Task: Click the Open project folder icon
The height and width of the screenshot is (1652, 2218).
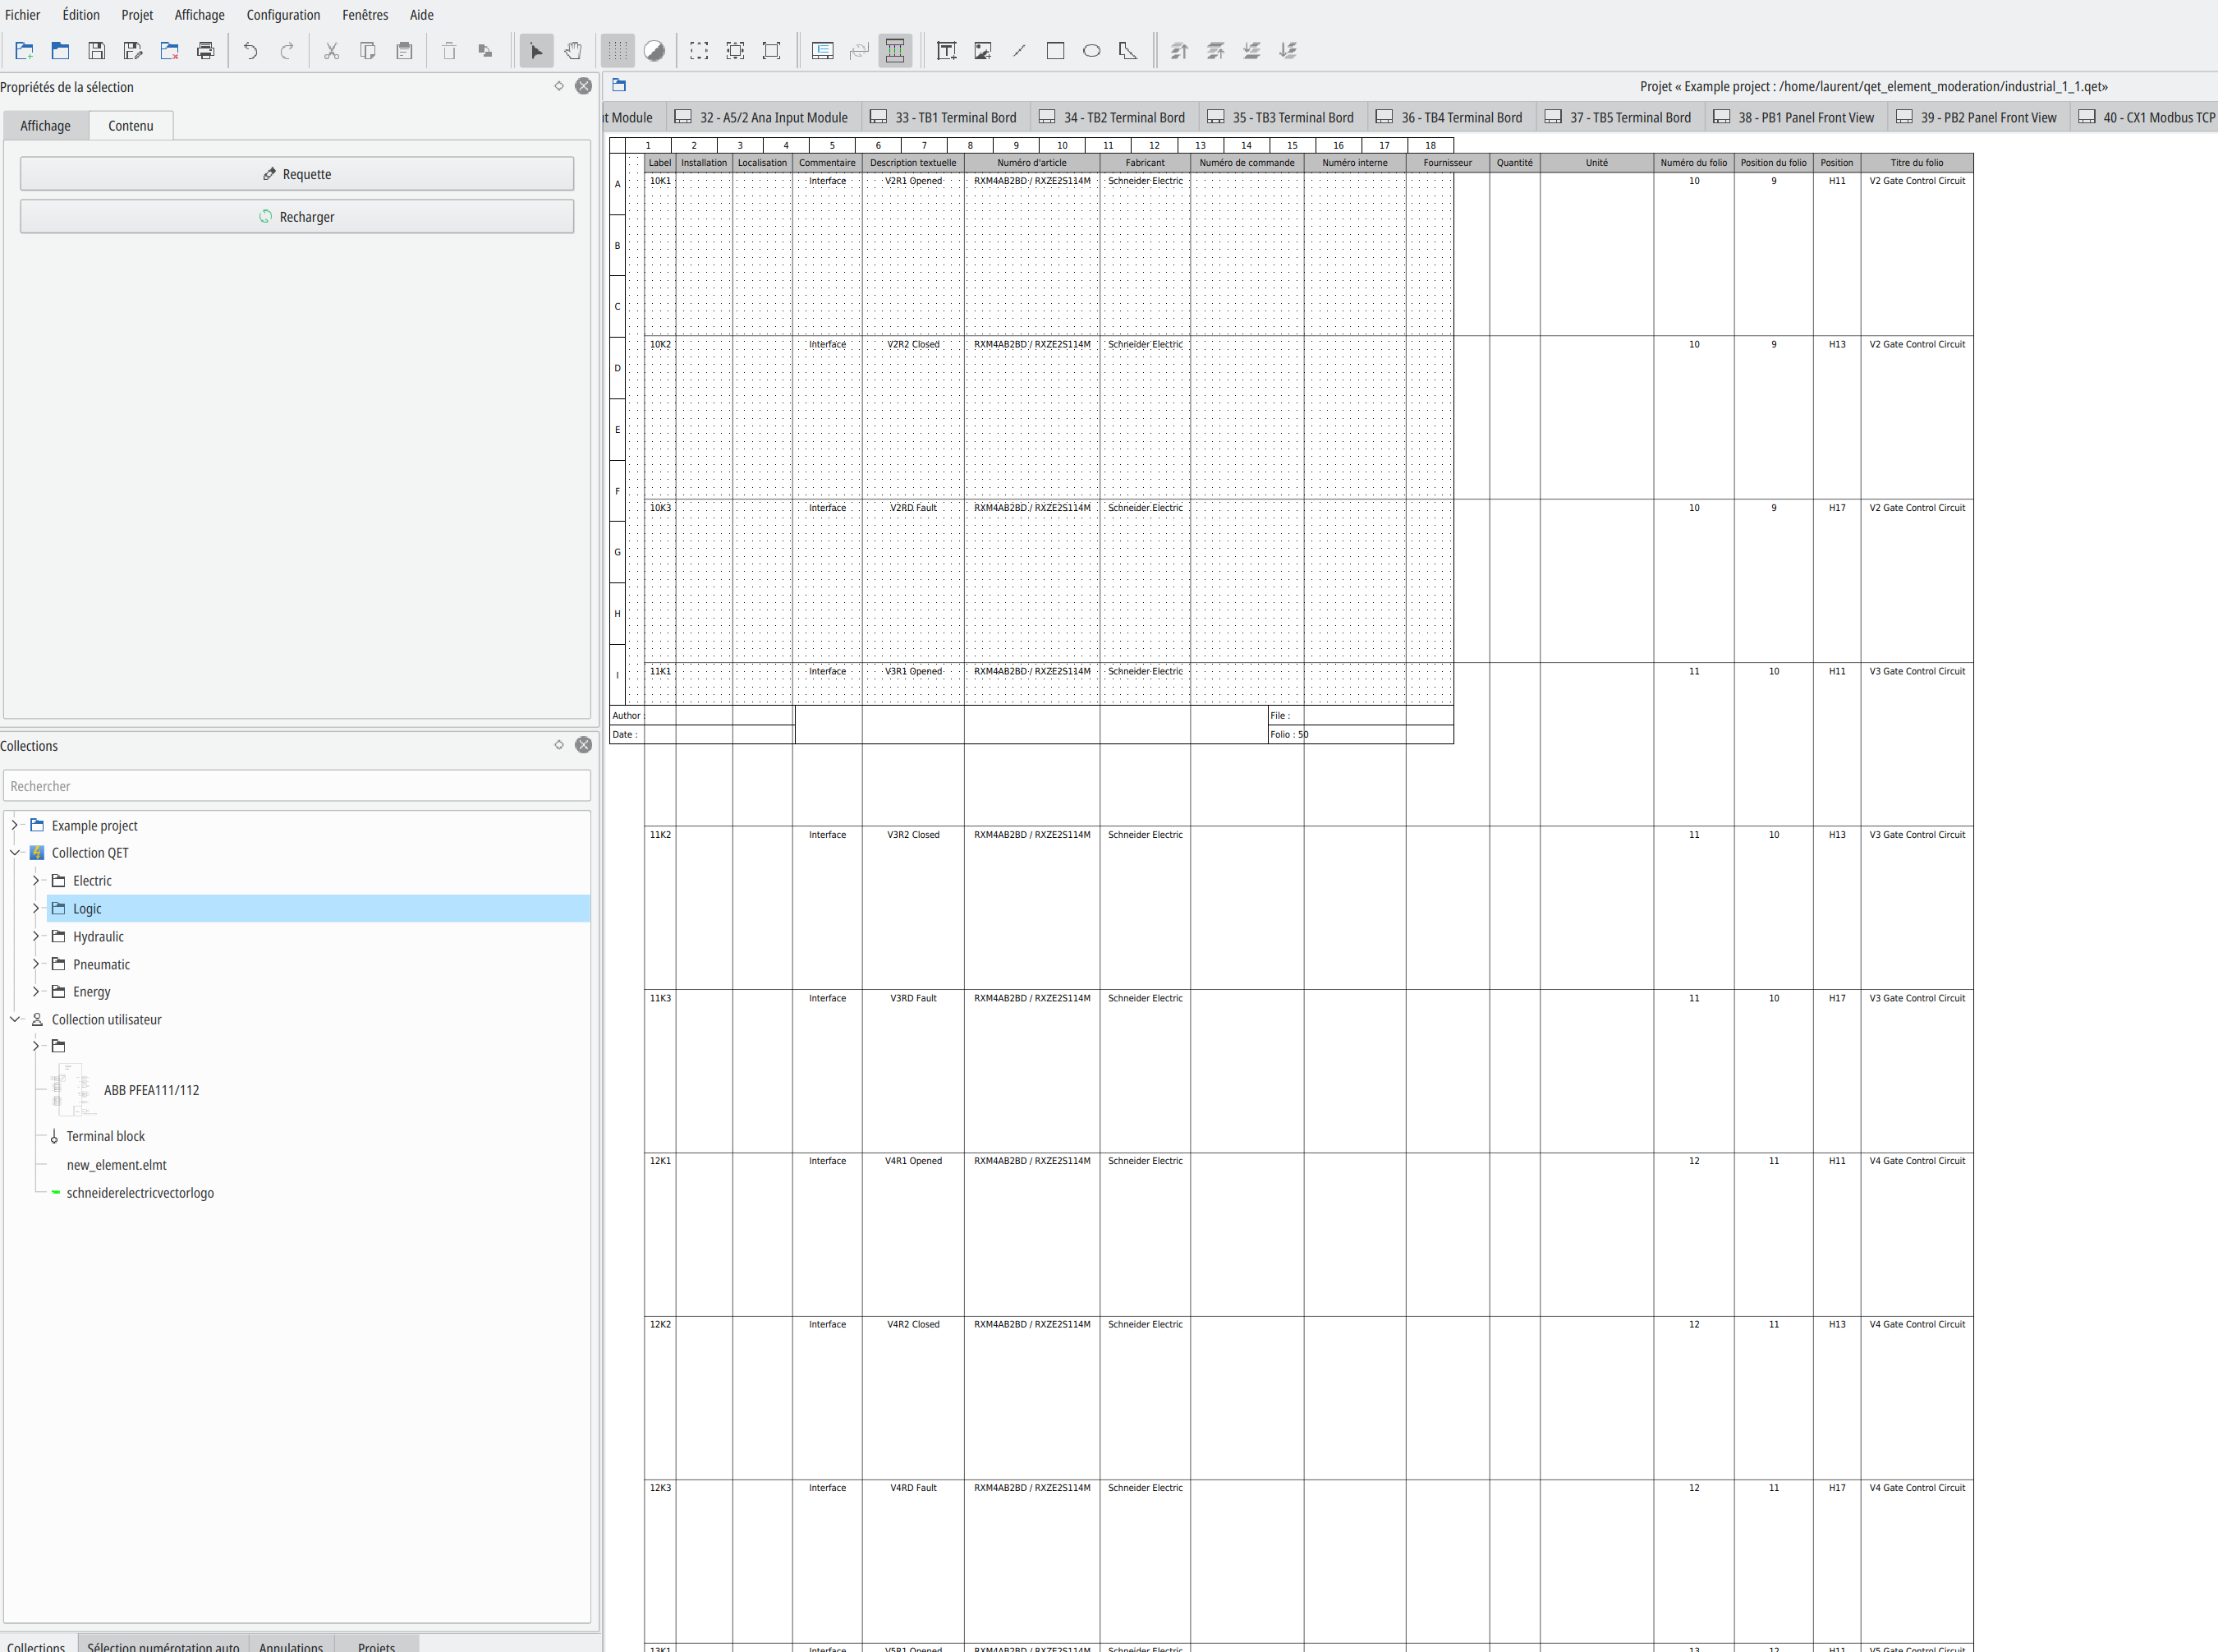Action: (60, 50)
